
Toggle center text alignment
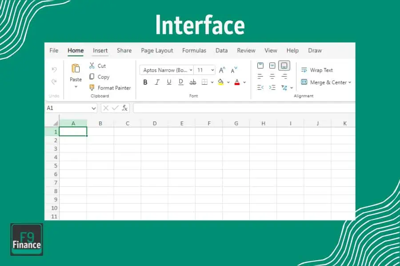272,75
